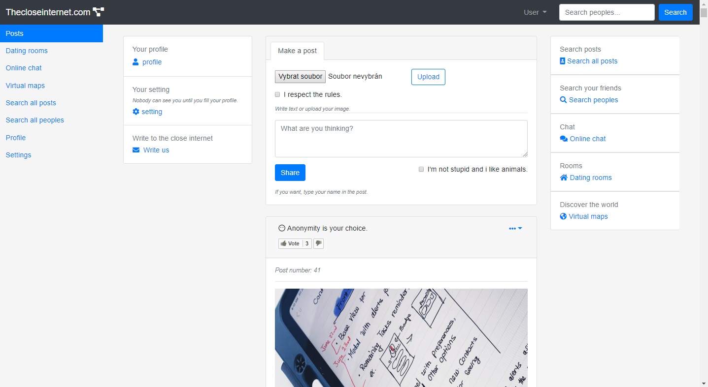Click the thumbs-up Vote button

pos(290,243)
